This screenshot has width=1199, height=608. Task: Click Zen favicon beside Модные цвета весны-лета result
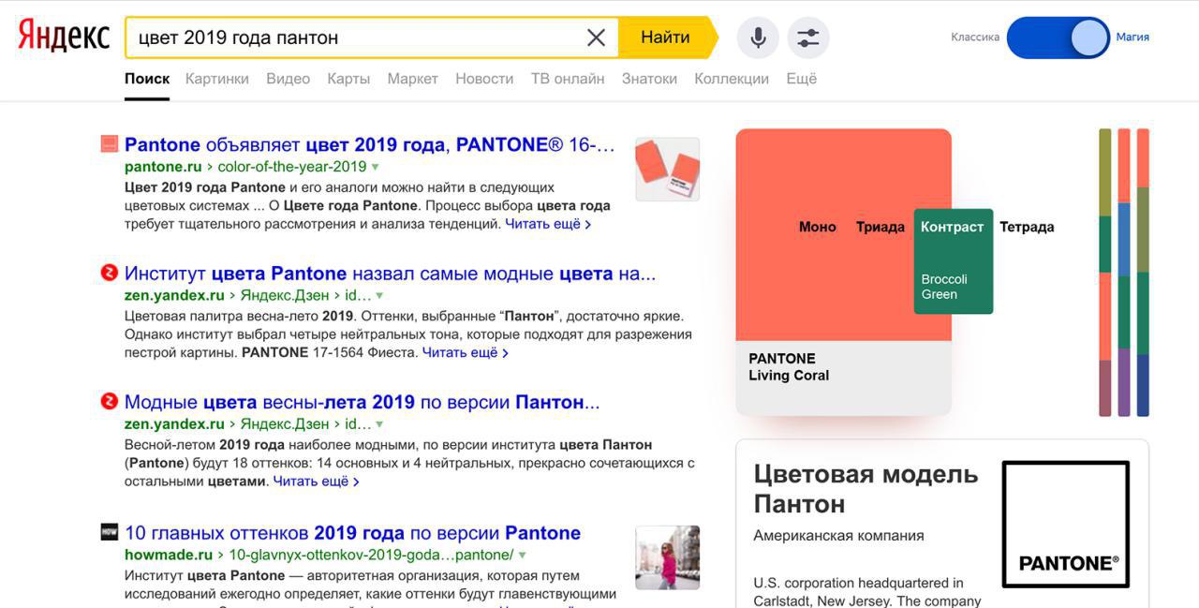(110, 401)
